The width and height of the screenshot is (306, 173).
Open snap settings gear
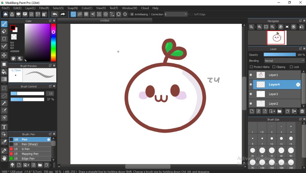point(125,14)
